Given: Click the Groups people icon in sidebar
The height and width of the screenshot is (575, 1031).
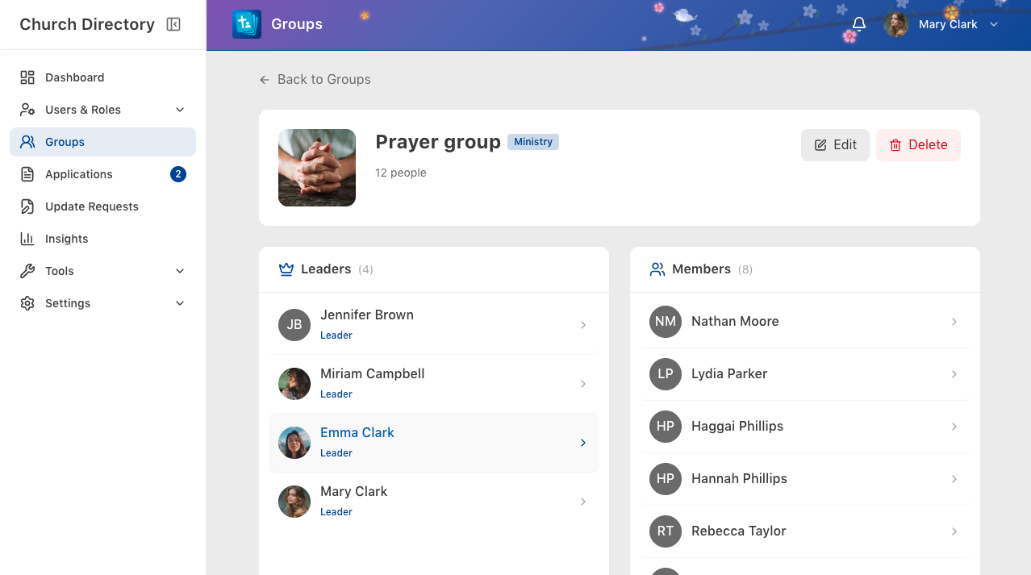Looking at the screenshot, I should click(x=27, y=142).
